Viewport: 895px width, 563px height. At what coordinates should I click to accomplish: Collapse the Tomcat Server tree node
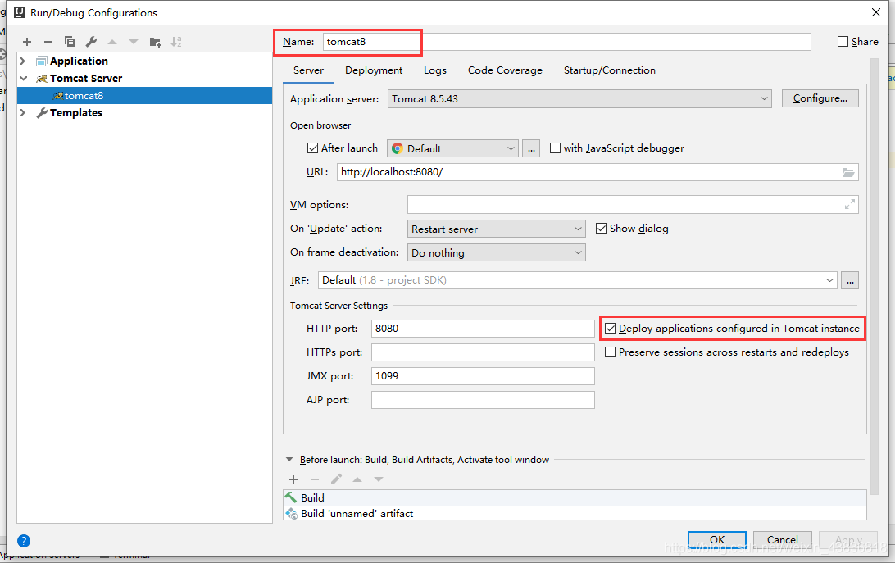(23, 78)
